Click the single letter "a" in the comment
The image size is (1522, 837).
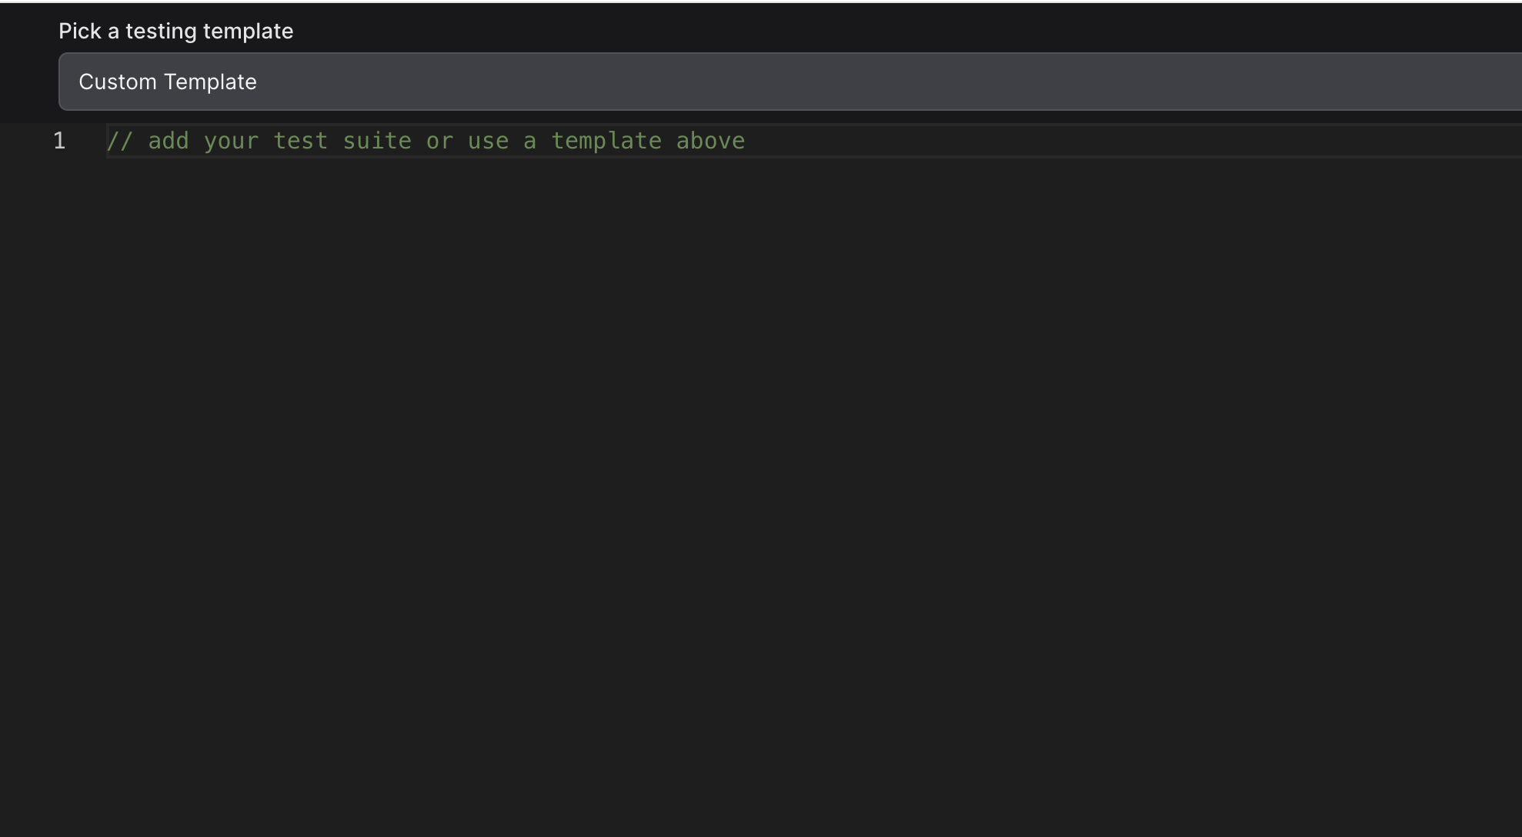(529, 141)
